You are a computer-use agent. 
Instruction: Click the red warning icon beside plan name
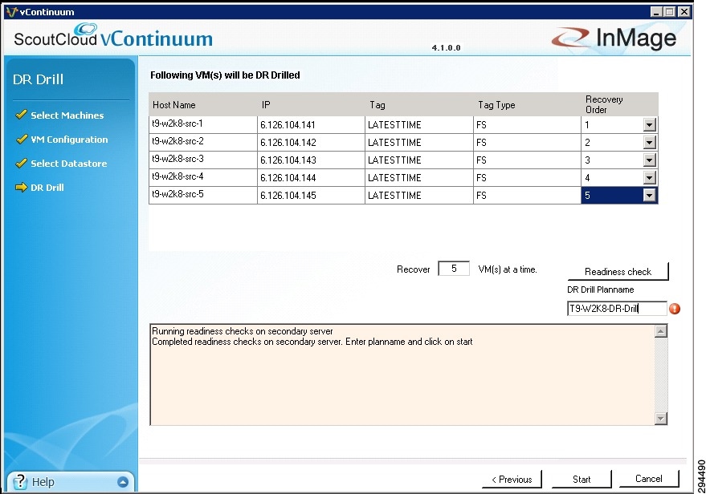coord(675,309)
